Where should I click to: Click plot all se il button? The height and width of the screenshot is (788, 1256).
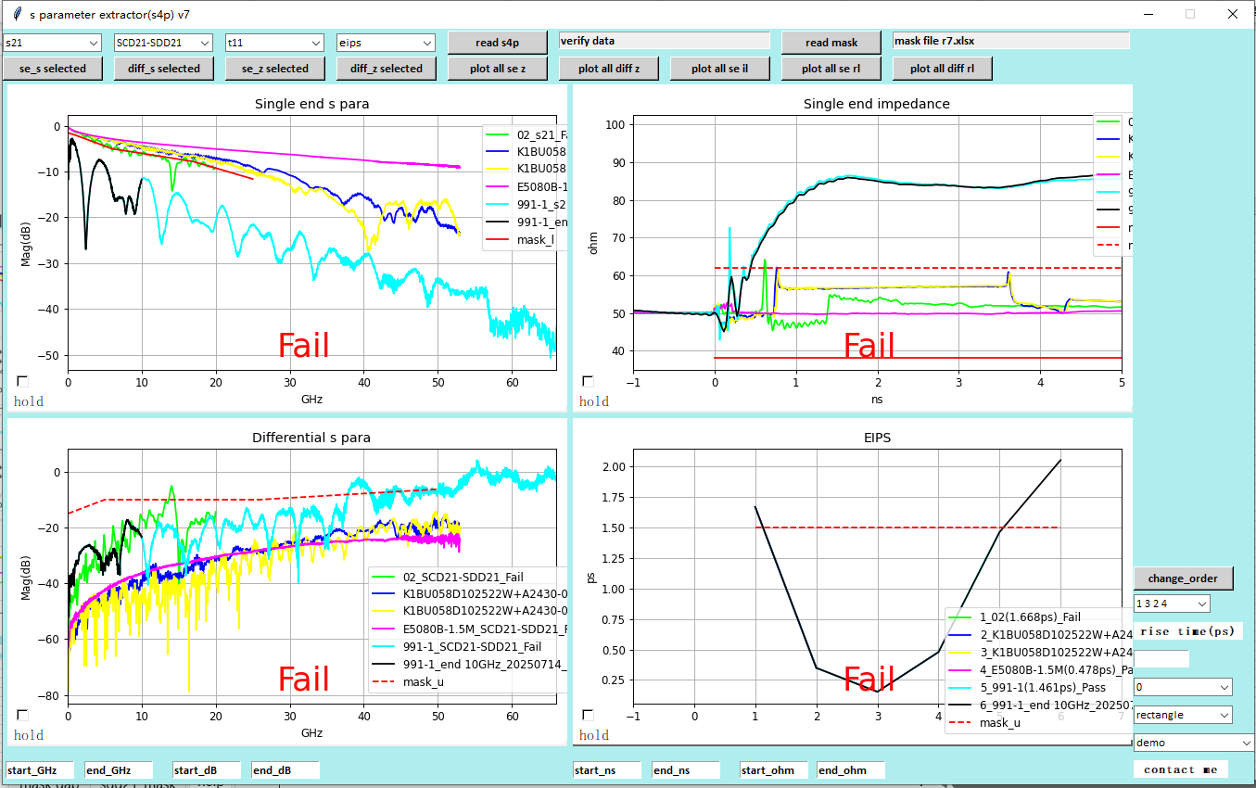720,69
